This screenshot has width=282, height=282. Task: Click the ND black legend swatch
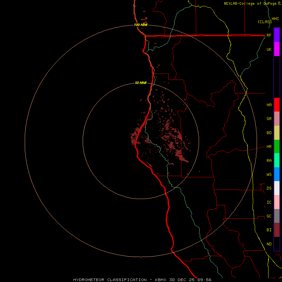277,244
